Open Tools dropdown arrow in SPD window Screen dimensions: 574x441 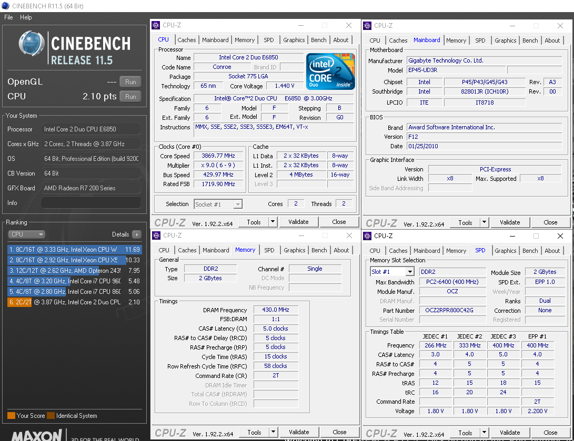coord(485,433)
